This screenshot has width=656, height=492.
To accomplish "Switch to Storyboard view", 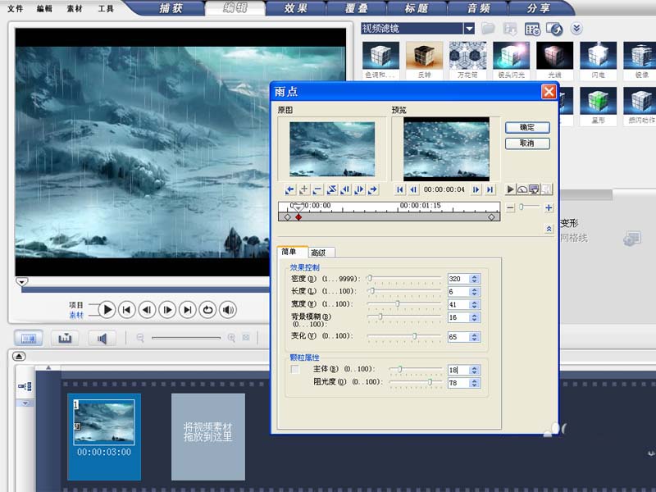I will [x=28, y=339].
